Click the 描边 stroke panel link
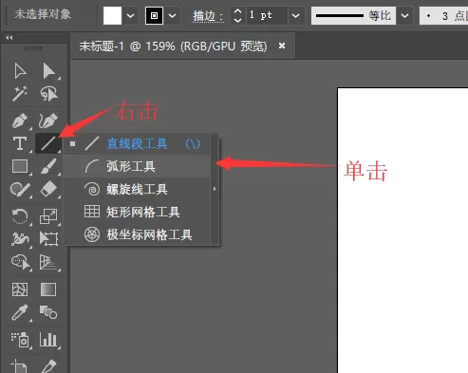The height and width of the screenshot is (373, 468). pos(208,16)
